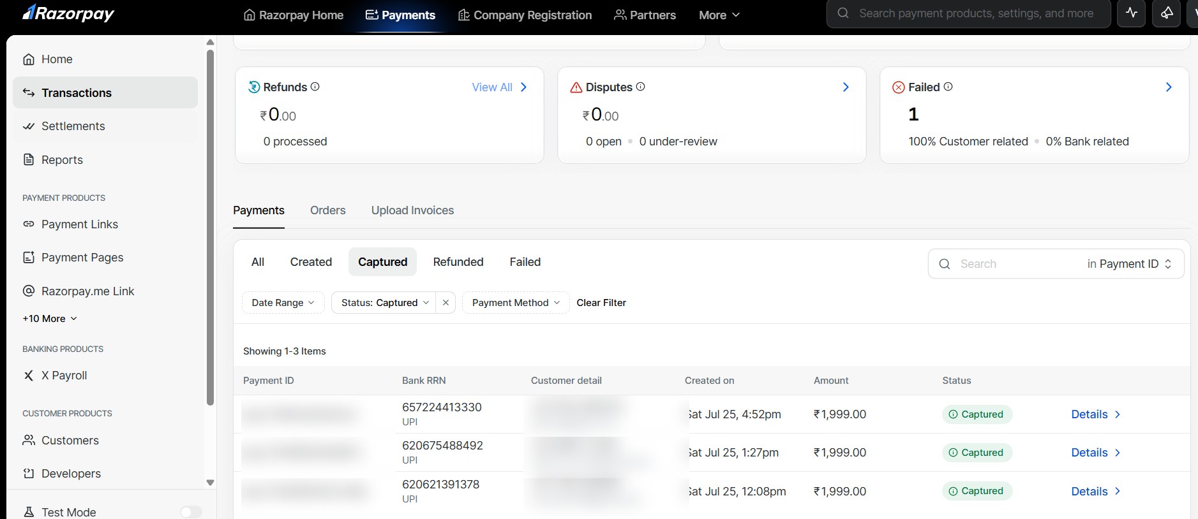Image resolution: width=1198 pixels, height=519 pixels.
Task: Toggle the Test Mode switch
Action: tap(191, 512)
